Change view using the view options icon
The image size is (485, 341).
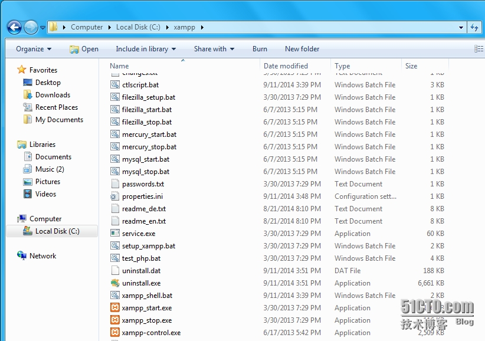tap(479, 49)
